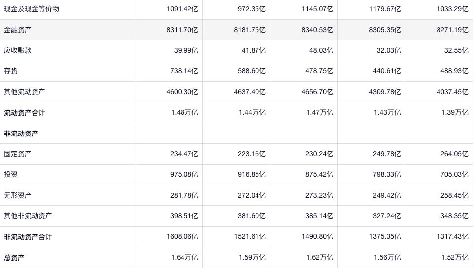Click the 总资产 row heading
The width and height of the screenshot is (475, 268).
point(14,257)
